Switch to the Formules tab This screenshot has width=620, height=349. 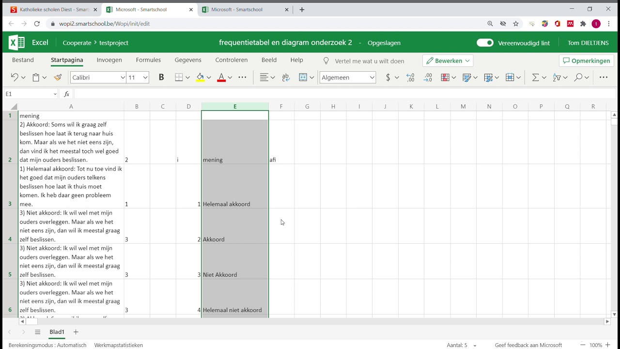[x=148, y=60]
